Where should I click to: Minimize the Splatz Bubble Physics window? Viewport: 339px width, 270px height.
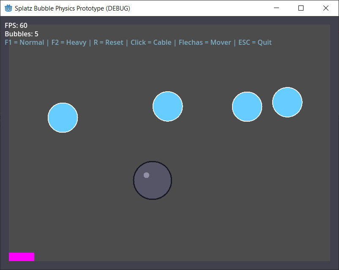276,8
